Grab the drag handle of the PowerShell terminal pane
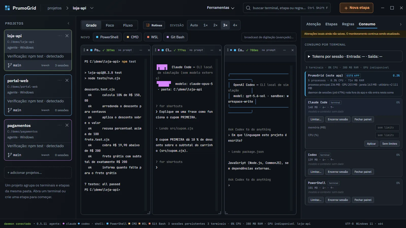406x228 pixels. pyautogui.click(x=84, y=50)
